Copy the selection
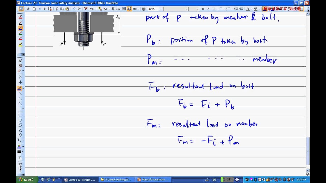This screenshot has height=183, width=326. (x=62, y=9)
